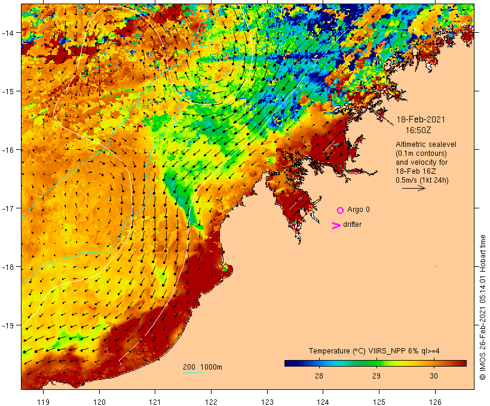Click the '0.5m/s (1kt 24h)' scale label
The height and width of the screenshot is (406, 490).
tap(422, 180)
